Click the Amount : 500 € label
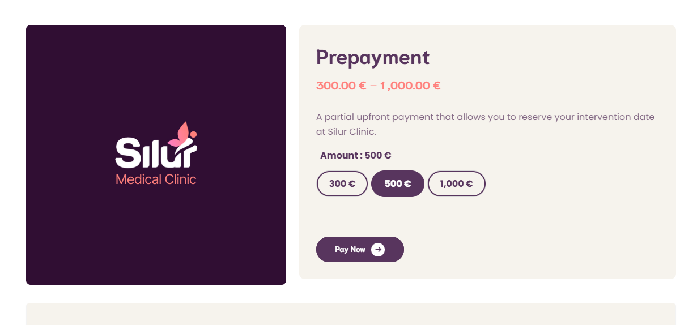The height and width of the screenshot is (325, 697). (355, 156)
